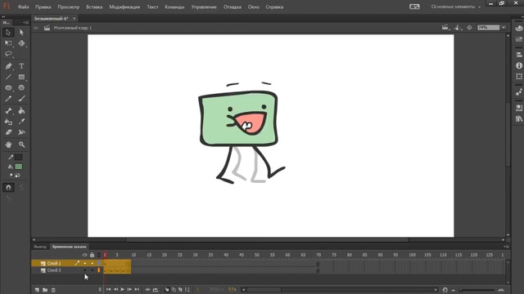Toggle outline mode for Слой 3
This screenshot has height=294, width=524.
click(99, 270)
